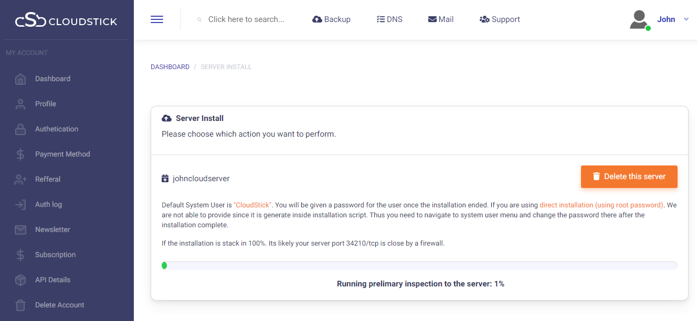Open the user avatar menu
Screen dimensions: 697x321
tap(639, 20)
